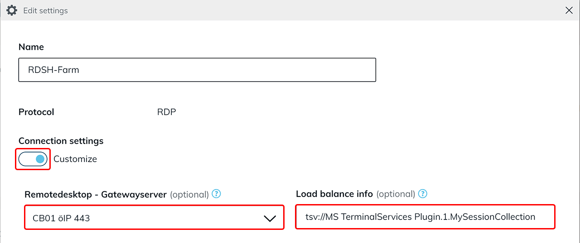The height and width of the screenshot is (243, 580).
Task: Click into the Load balance info text field
Action: pyautogui.click(x=425, y=217)
